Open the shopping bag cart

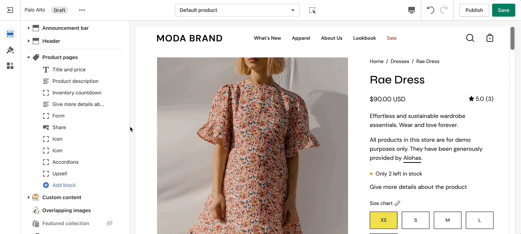[490, 38]
